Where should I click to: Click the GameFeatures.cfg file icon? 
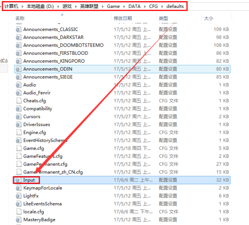(19, 156)
